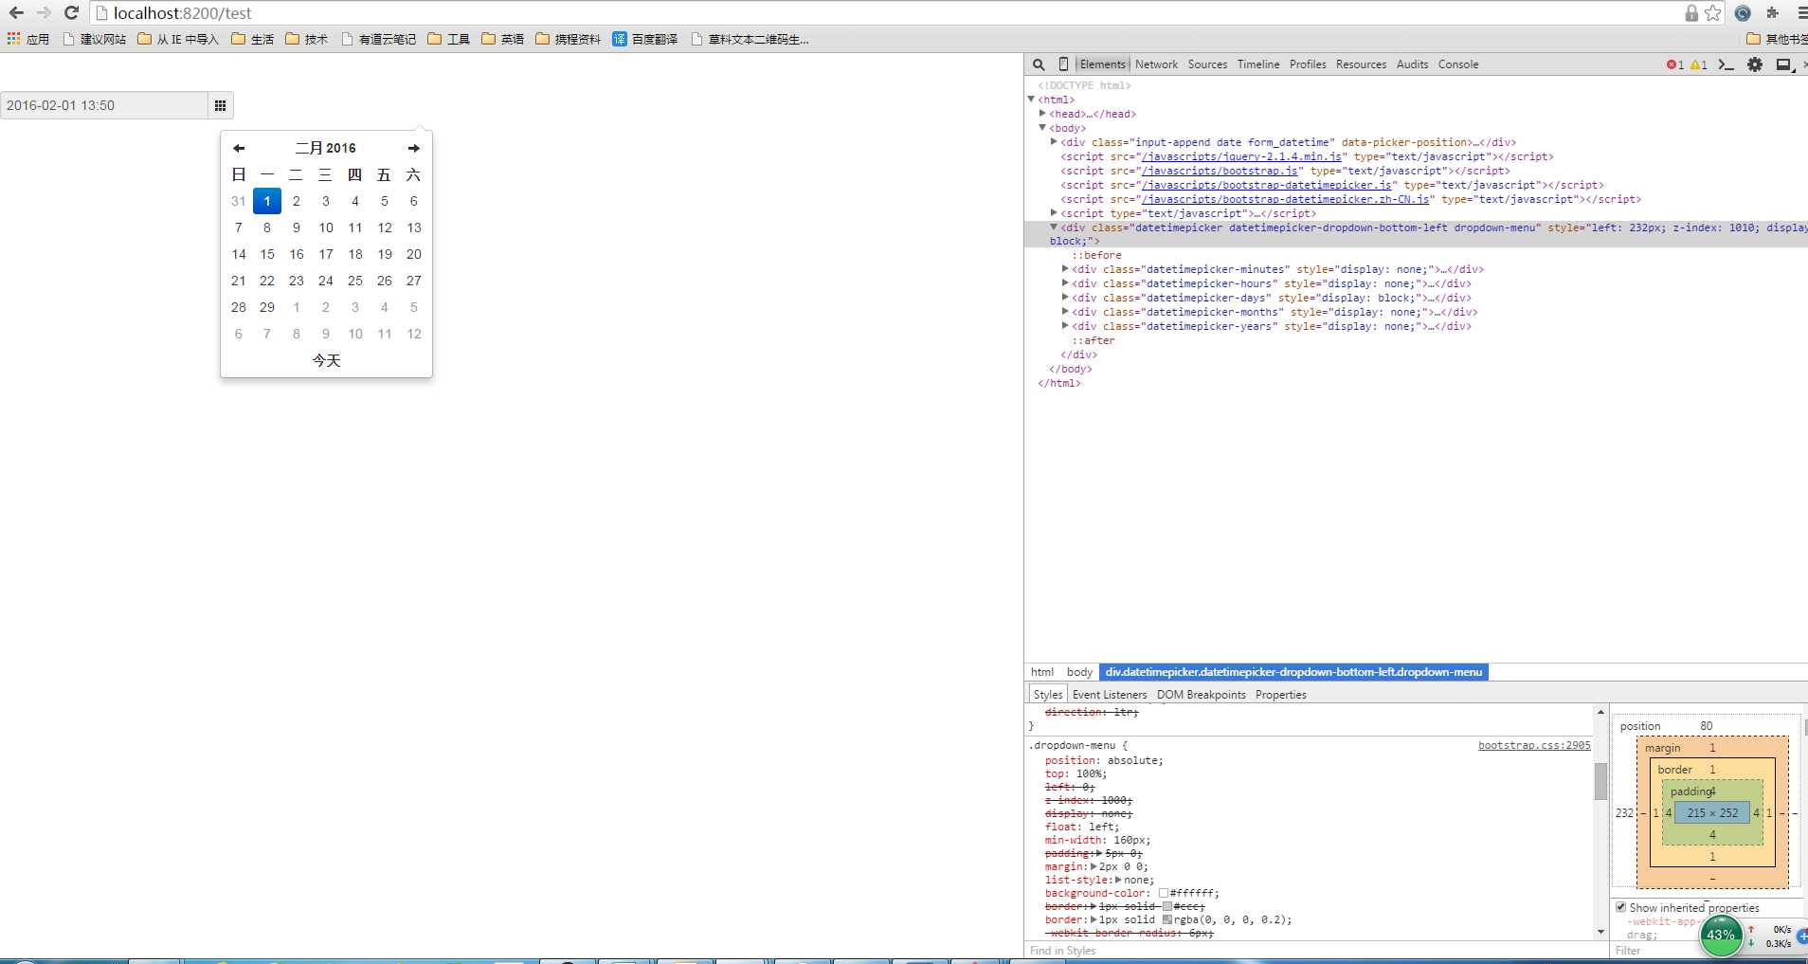Screen dimensions: 1808x964
Task: Click the 今天 today button
Action: click(x=326, y=360)
